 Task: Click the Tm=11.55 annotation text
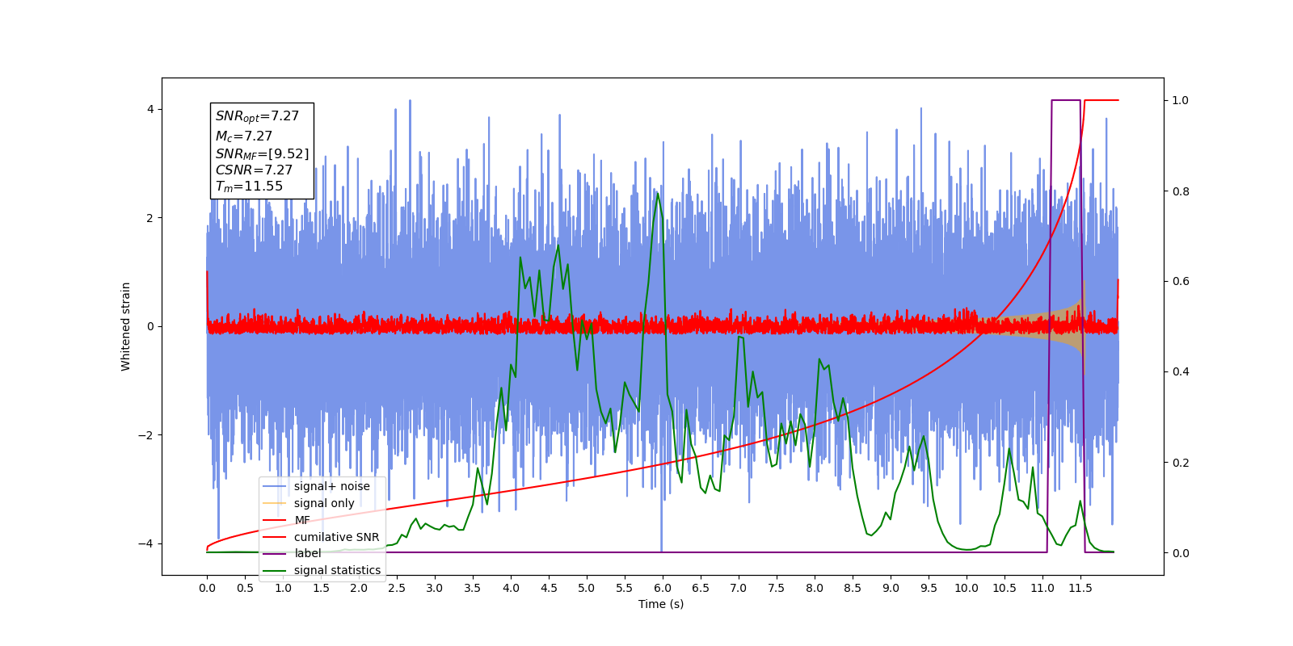coord(249,187)
